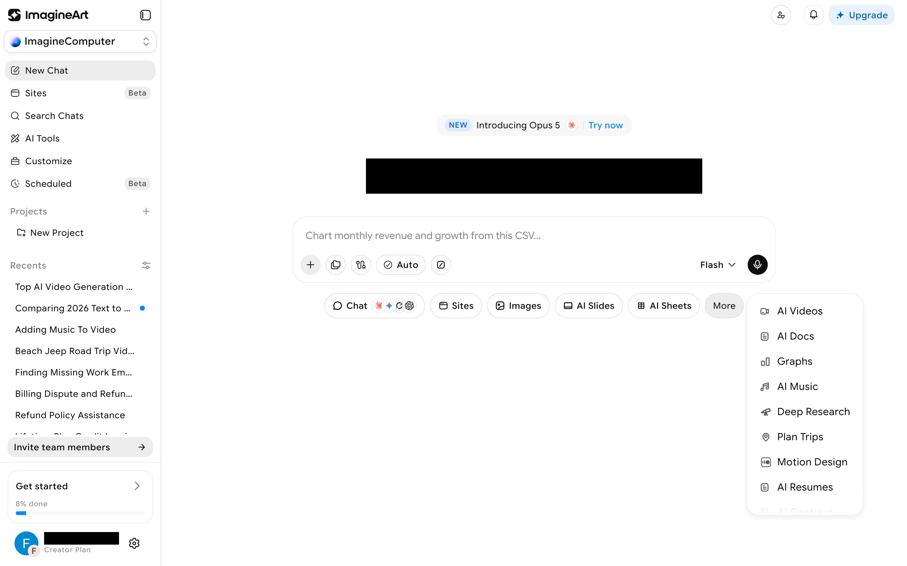Open the Customize section
907x566 pixels.
coord(80,161)
